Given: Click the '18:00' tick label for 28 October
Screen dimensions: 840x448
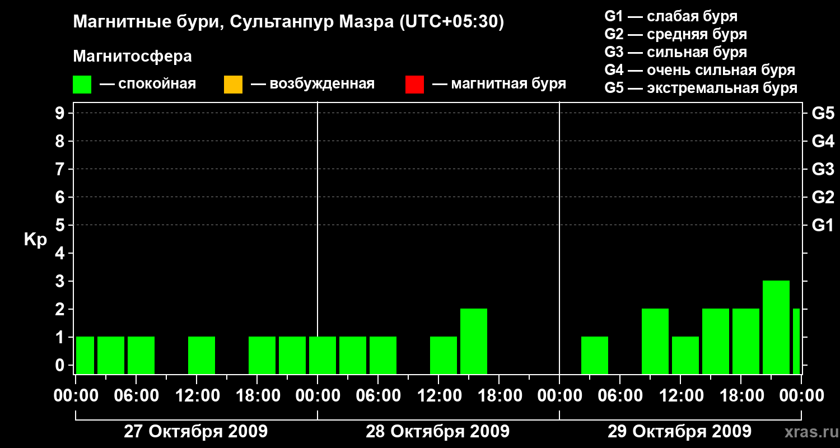Looking at the screenshot, I should (499, 396).
